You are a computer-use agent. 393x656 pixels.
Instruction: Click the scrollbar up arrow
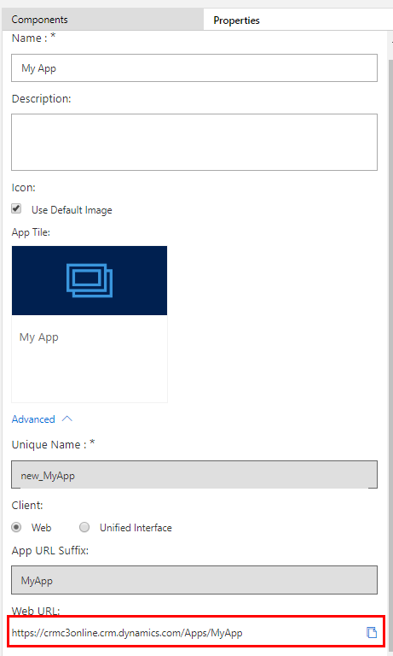coord(391,42)
